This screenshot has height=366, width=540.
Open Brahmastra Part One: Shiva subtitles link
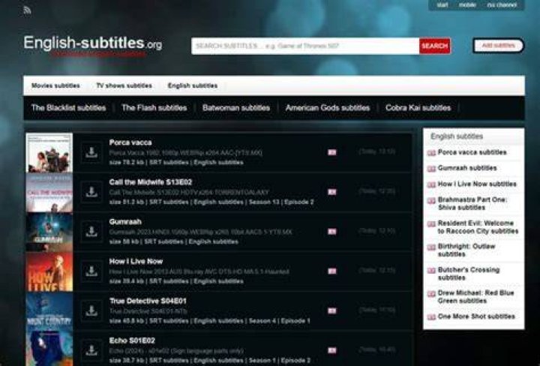[472, 203]
